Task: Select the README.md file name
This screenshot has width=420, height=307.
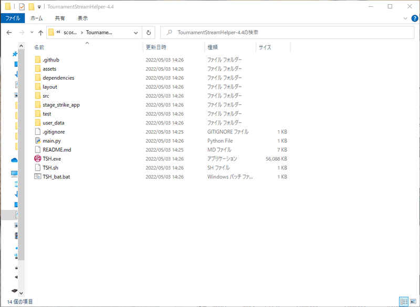Action: coord(57,150)
